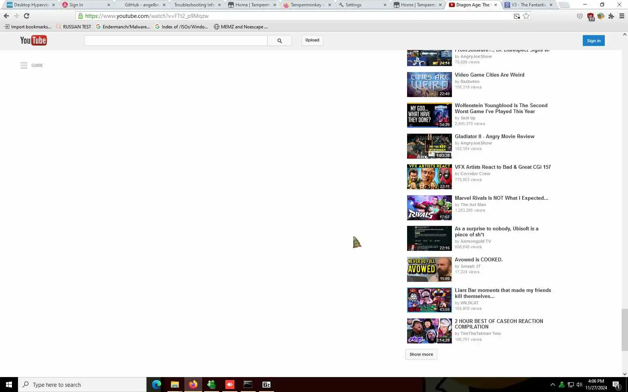628x392 pixels.
Task: Open the extensions puzzle piece menu
Action: click(611, 16)
